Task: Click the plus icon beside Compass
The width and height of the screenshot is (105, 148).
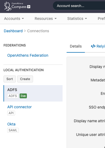Action: coord(29,7)
